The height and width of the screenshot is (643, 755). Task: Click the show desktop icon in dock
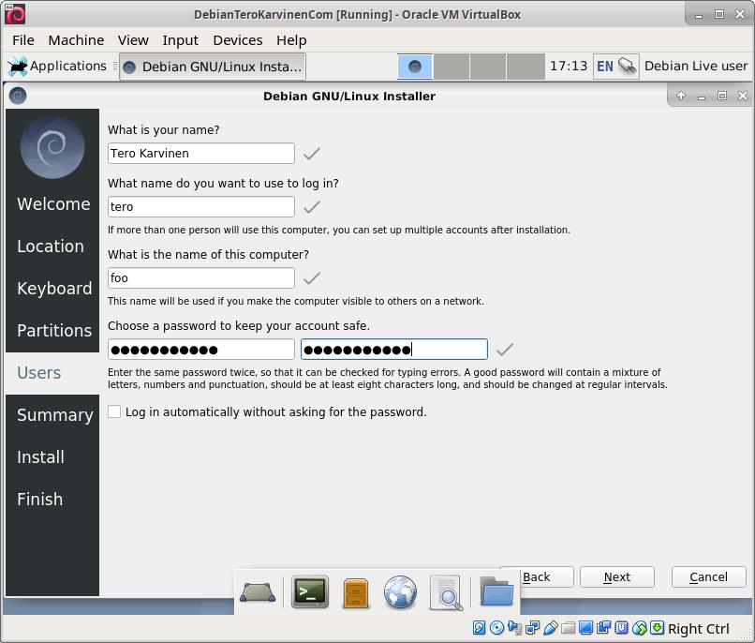[x=258, y=592]
